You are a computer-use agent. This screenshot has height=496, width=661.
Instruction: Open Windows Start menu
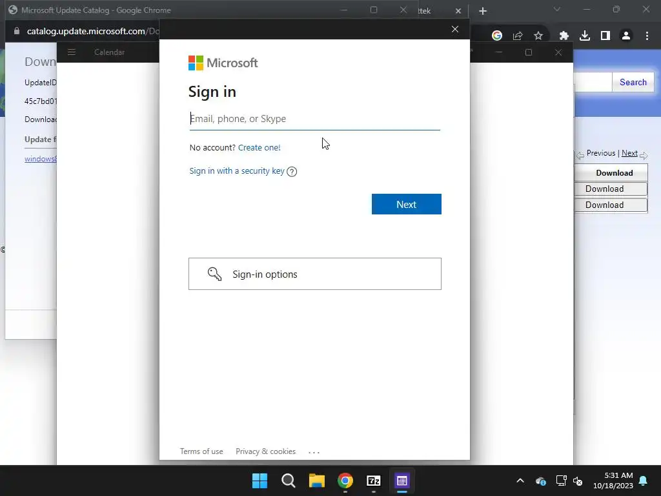[x=259, y=480]
